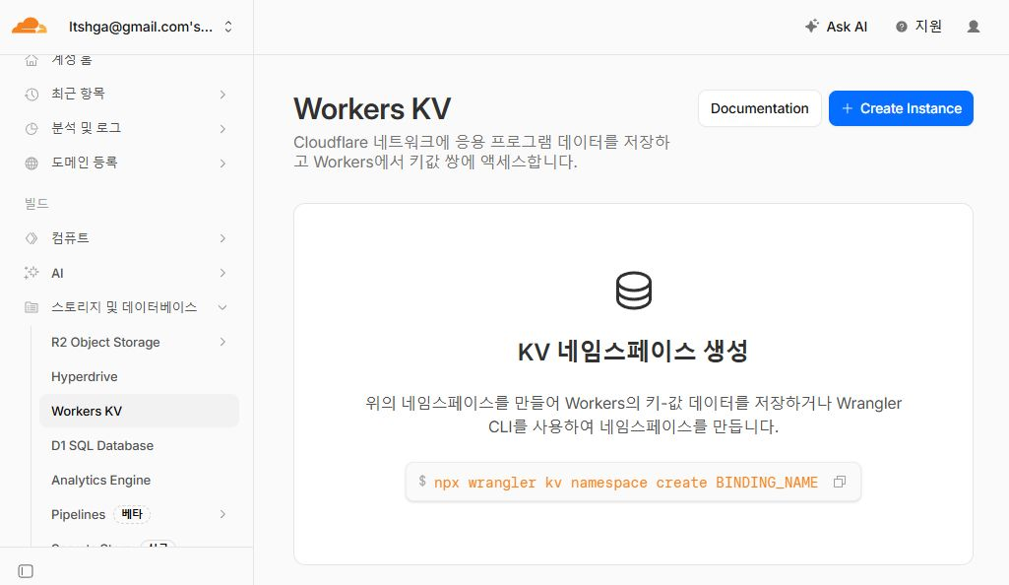
Task: Click the Cloudflare logo icon
Action: point(29,27)
